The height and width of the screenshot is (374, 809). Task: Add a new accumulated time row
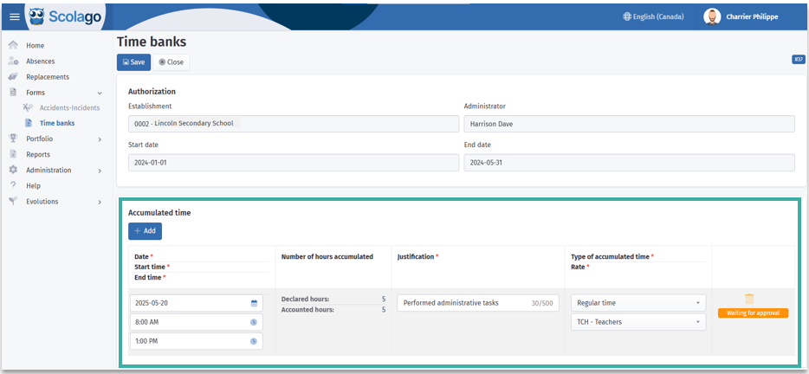coord(145,231)
